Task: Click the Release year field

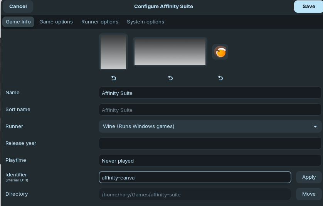Action: pos(210,143)
